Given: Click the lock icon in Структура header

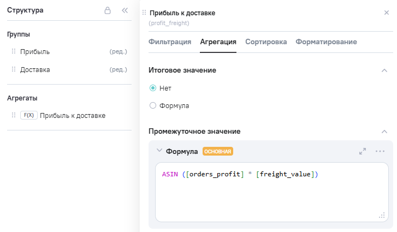Looking at the screenshot, I should (x=108, y=10).
